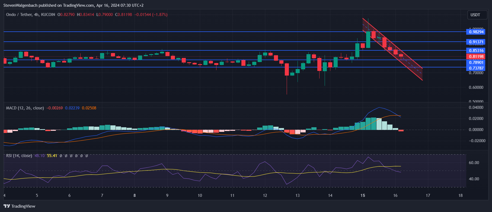Viewport: 492px width, 212px height.
Task: Click the MACD line value 0.02239
Action: 72,108
